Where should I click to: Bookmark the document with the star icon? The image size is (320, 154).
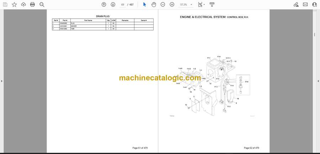click(x=14, y=5)
